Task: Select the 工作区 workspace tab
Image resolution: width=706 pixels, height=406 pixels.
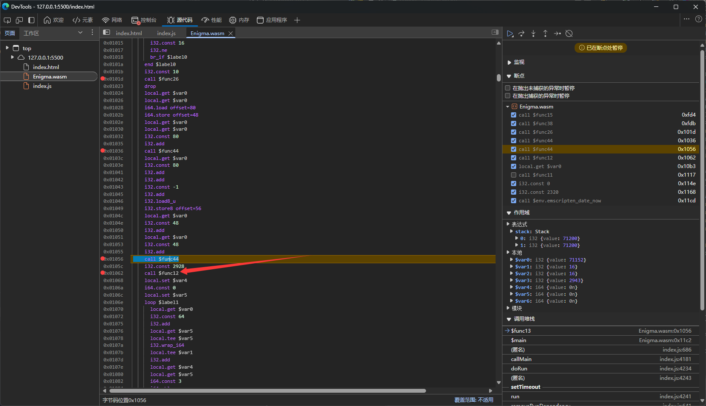Action: coord(31,33)
